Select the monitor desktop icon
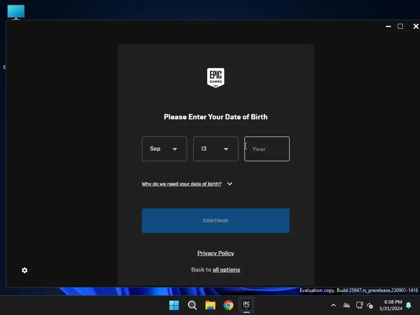Image resolution: width=420 pixels, height=315 pixels. tap(16, 12)
